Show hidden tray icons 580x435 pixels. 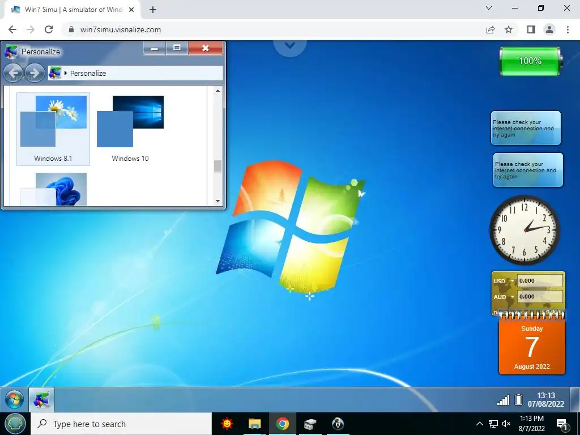[479, 424]
